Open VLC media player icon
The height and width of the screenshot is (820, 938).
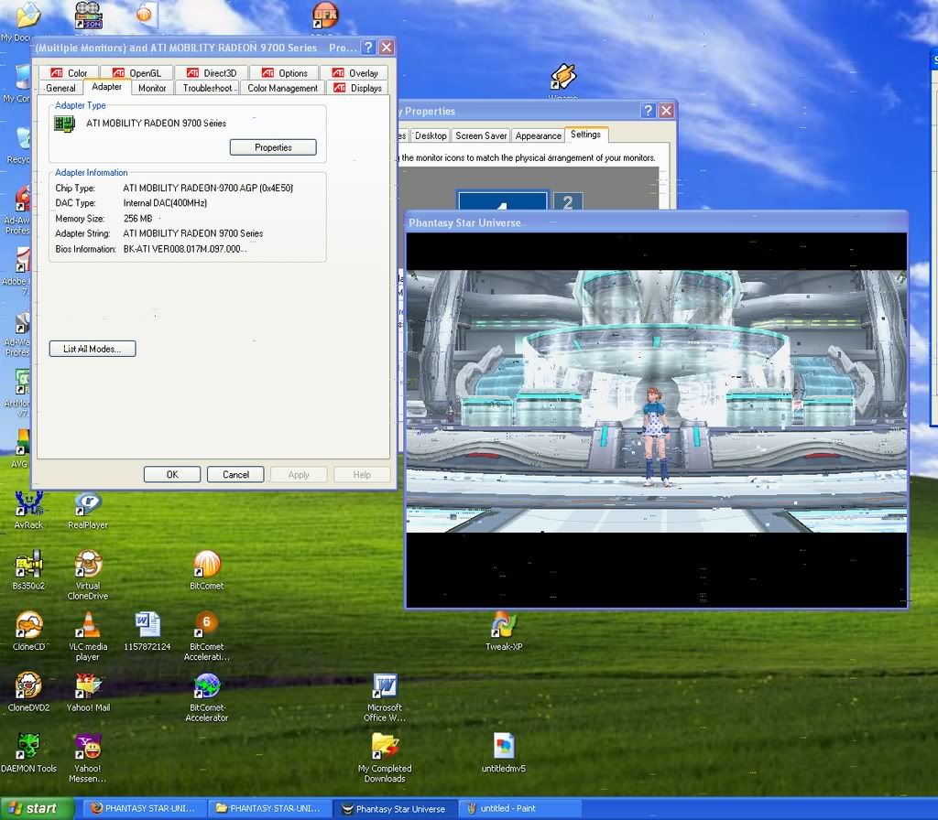(88, 636)
